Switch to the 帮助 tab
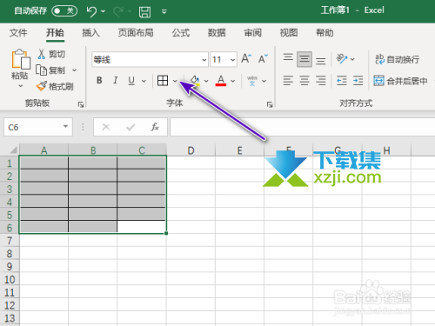435x326 pixels. [x=325, y=33]
